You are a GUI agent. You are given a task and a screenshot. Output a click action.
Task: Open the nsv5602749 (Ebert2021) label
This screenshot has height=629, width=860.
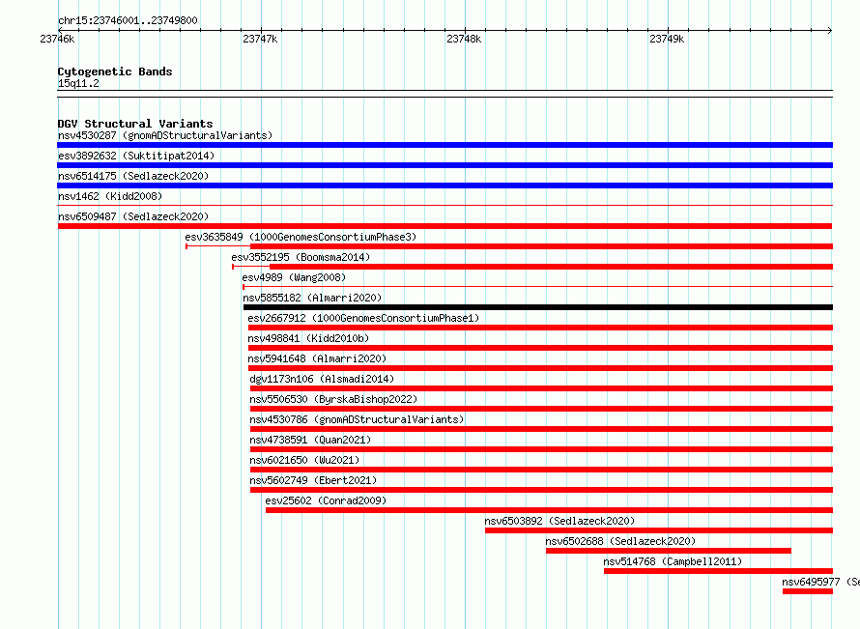point(313,480)
